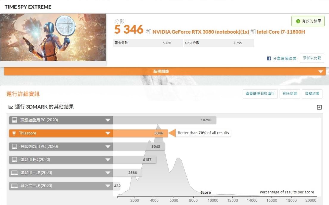Click the 2666 score bar
Image resolution: width=329 pixels, height=205 pixels.
pos(127,173)
